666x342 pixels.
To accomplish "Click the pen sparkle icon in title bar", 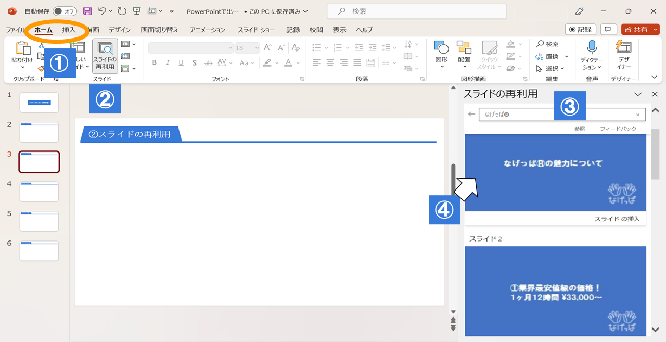I will (579, 11).
